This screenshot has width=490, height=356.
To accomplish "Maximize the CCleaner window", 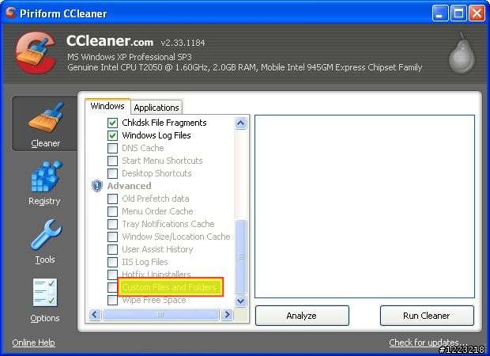I will pyautogui.click(x=458, y=13).
